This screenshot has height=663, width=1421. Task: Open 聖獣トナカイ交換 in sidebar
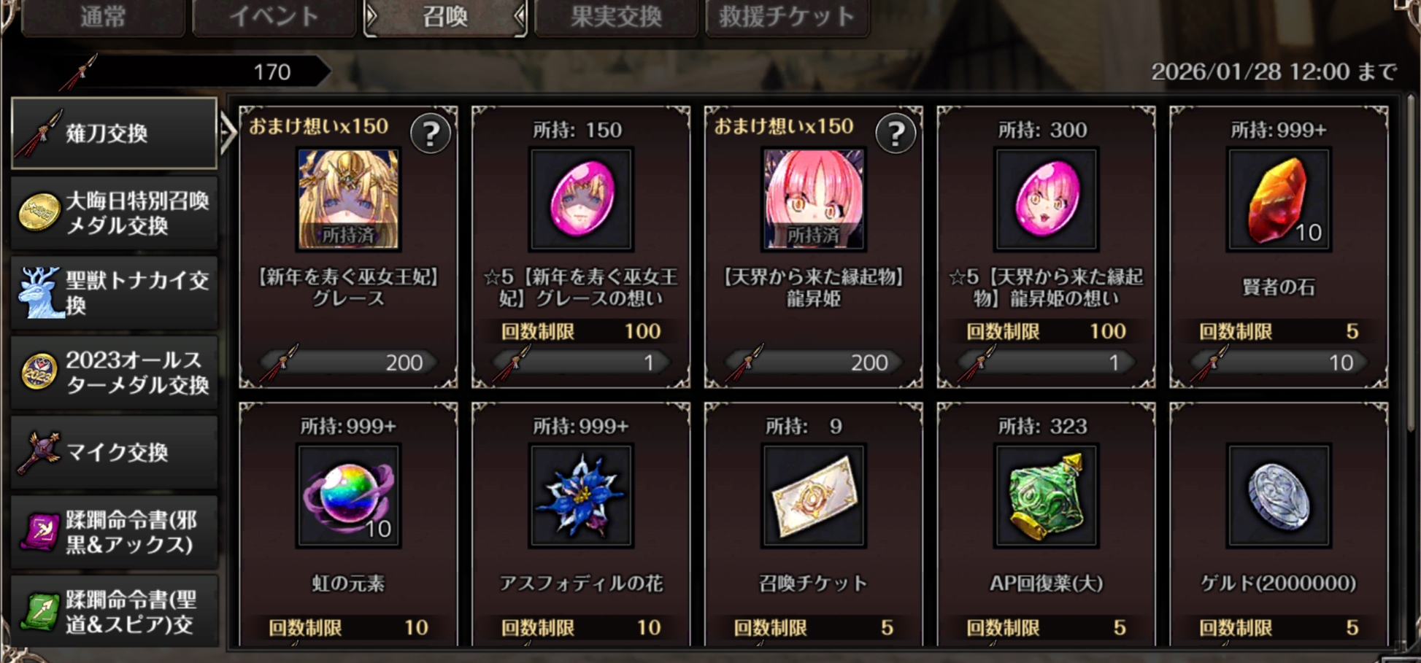tap(115, 292)
